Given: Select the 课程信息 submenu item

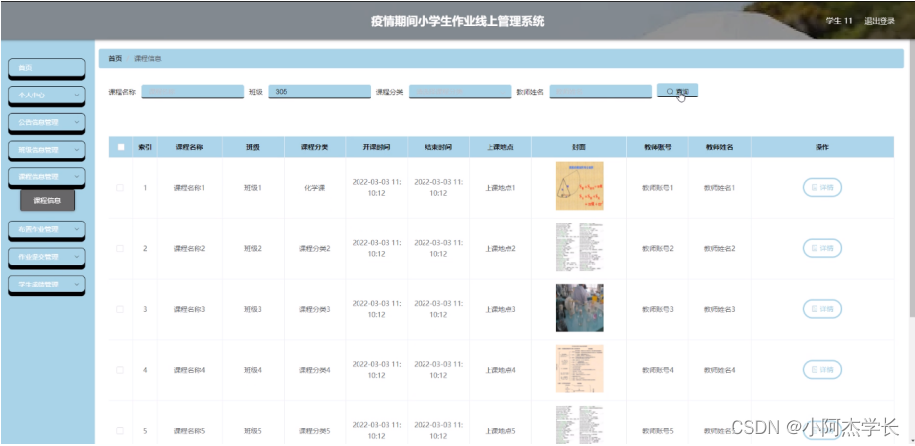Looking at the screenshot, I should coord(47,201).
